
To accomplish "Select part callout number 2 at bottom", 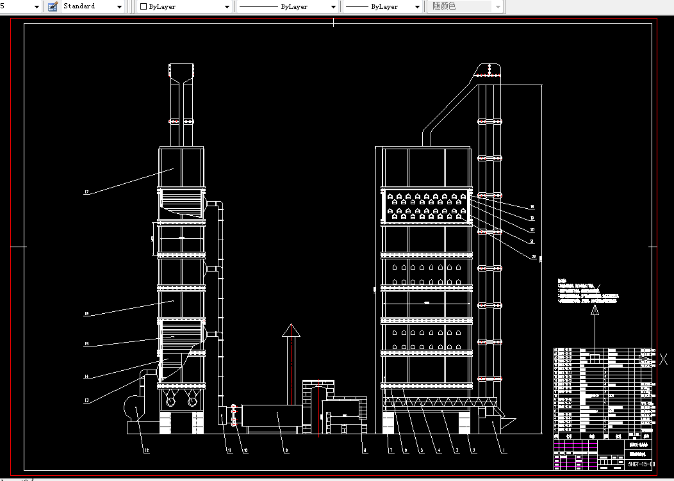I will pos(473,450).
